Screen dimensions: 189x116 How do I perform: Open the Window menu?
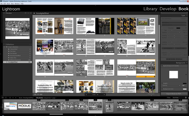point(17,4)
